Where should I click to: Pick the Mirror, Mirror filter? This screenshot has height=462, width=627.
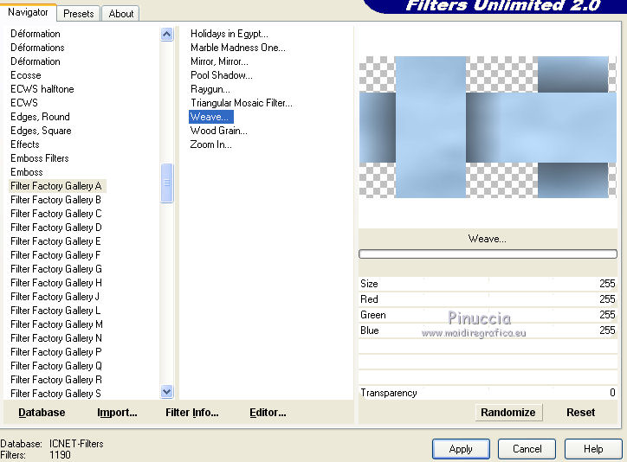[x=219, y=61]
